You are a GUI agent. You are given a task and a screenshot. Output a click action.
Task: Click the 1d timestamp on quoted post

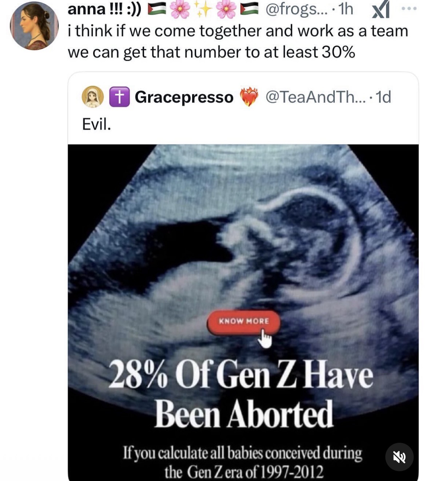coord(383,97)
